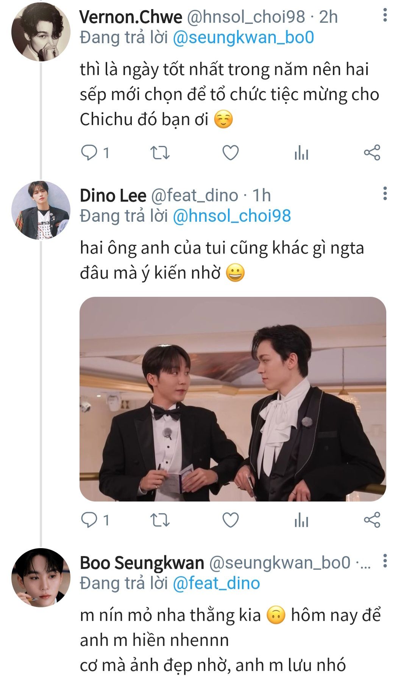Open the @seungkwan_bo0 mention link
This screenshot has height=682, width=409.
tap(244, 38)
